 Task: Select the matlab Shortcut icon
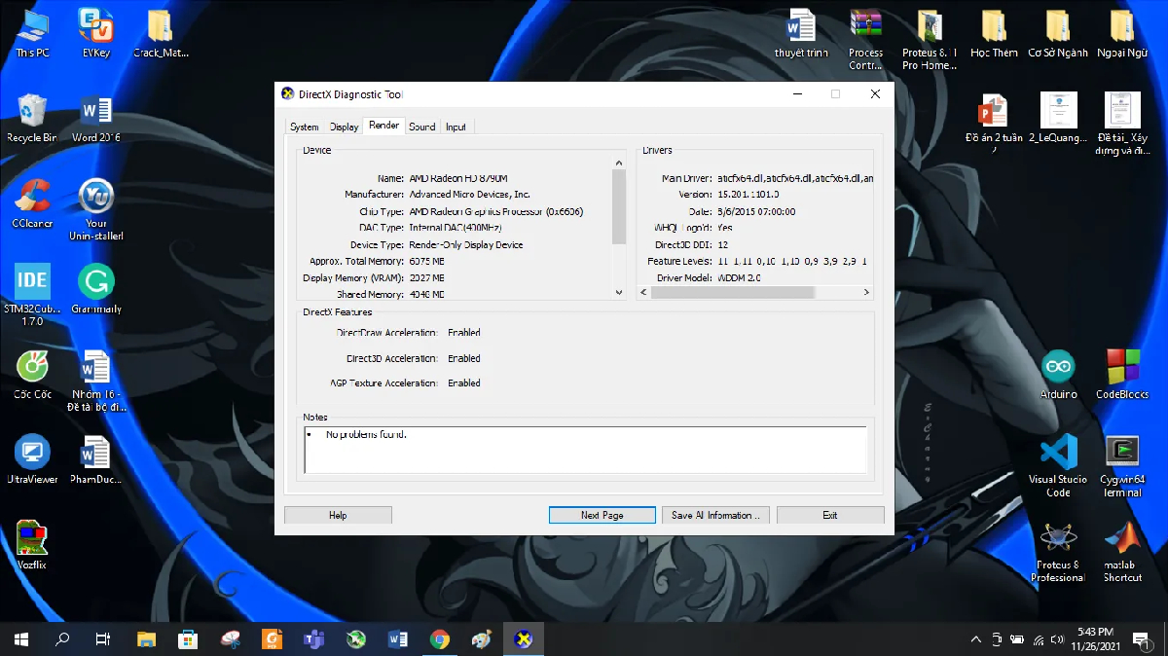coord(1122,552)
